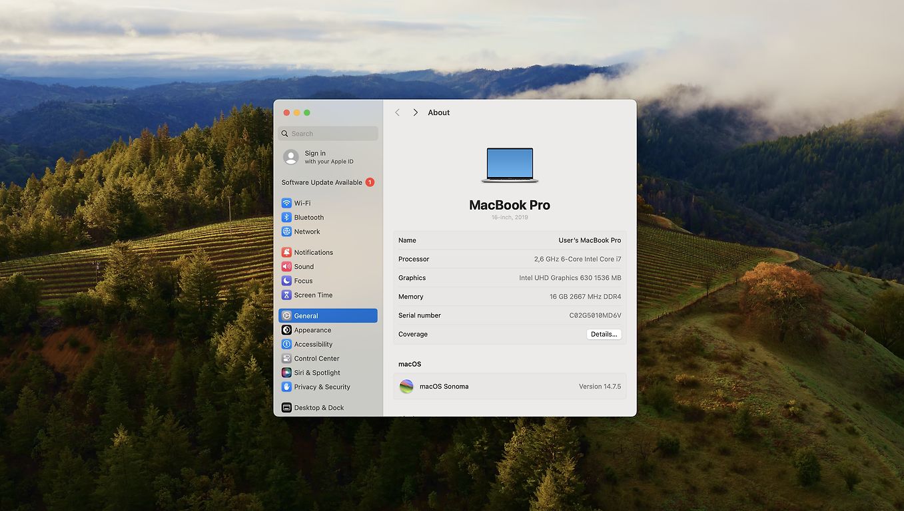Click the Wi-Fi label in the sidebar
Image resolution: width=904 pixels, height=511 pixels.
(302, 203)
